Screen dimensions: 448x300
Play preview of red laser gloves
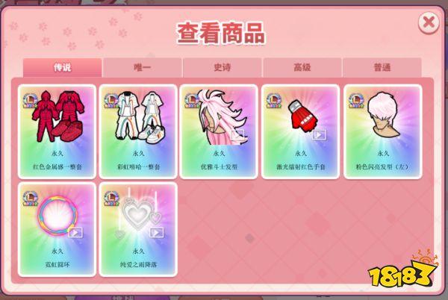[319, 134]
